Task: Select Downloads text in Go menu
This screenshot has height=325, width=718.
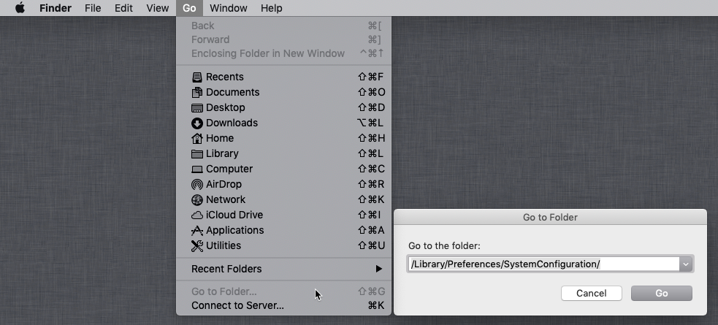Action: click(x=232, y=123)
